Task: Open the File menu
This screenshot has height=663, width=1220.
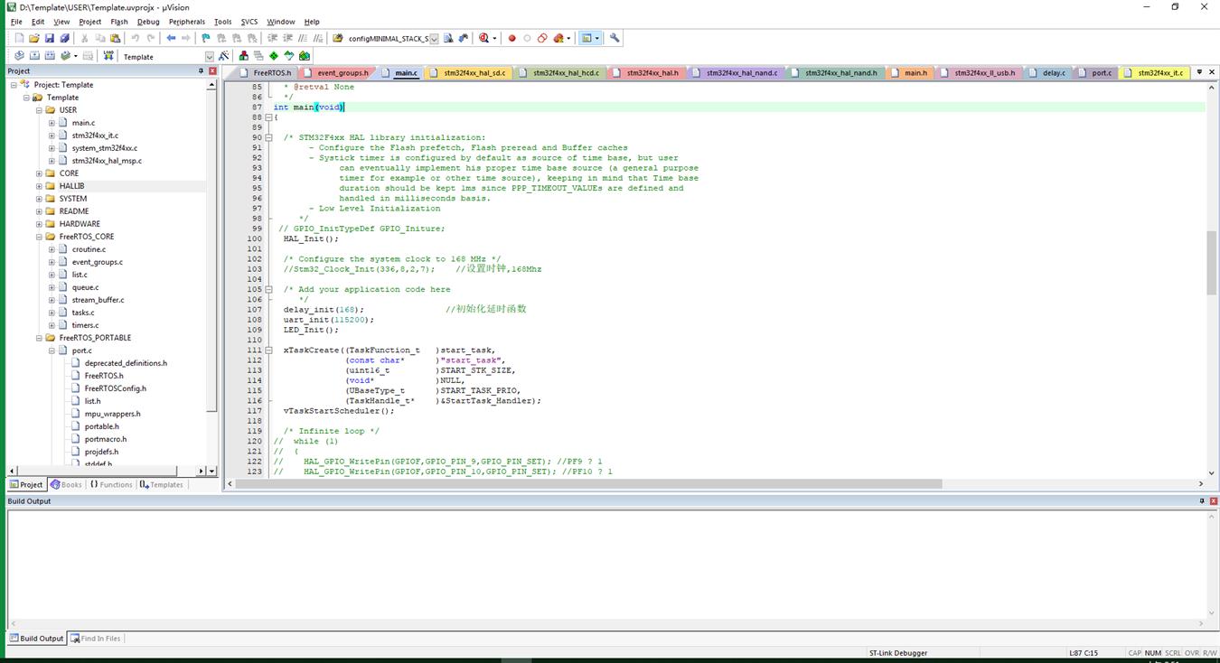Action: point(16,22)
